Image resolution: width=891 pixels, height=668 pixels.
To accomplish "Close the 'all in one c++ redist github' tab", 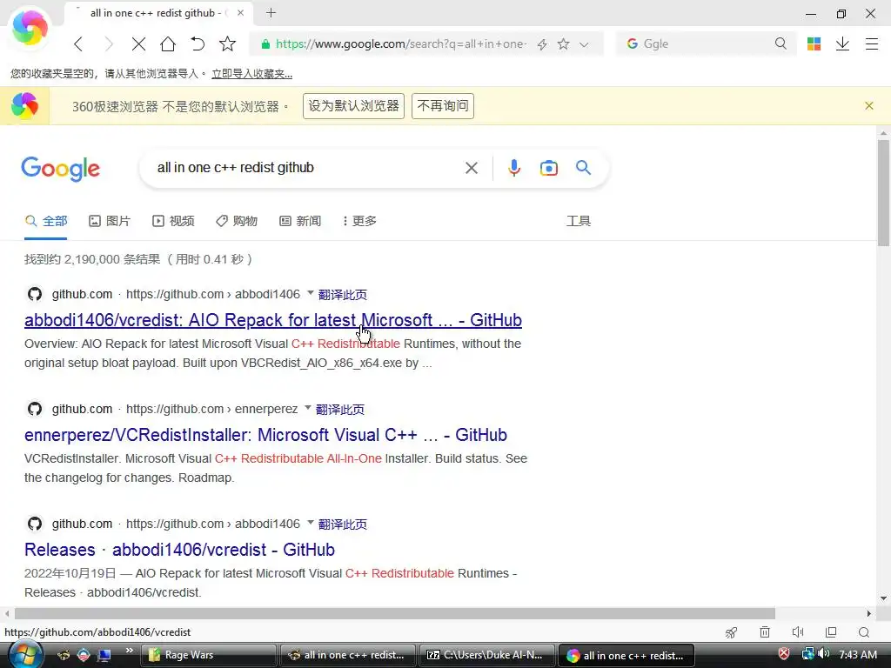I will (x=240, y=12).
